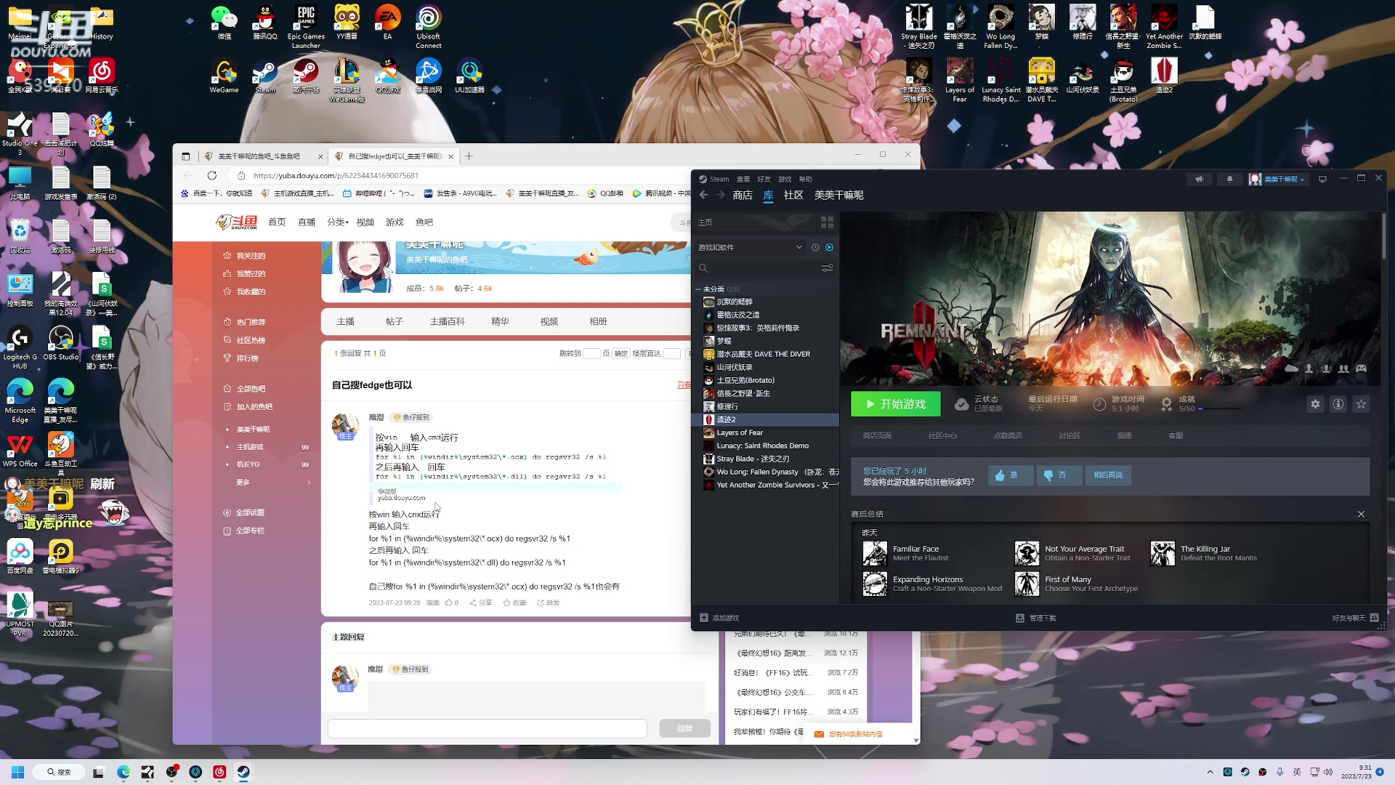1395x785 pixels.
Task: Open the 好友 menu in Steam
Action: [x=764, y=179]
